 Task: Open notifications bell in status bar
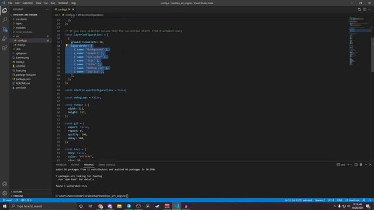tap(370, 200)
